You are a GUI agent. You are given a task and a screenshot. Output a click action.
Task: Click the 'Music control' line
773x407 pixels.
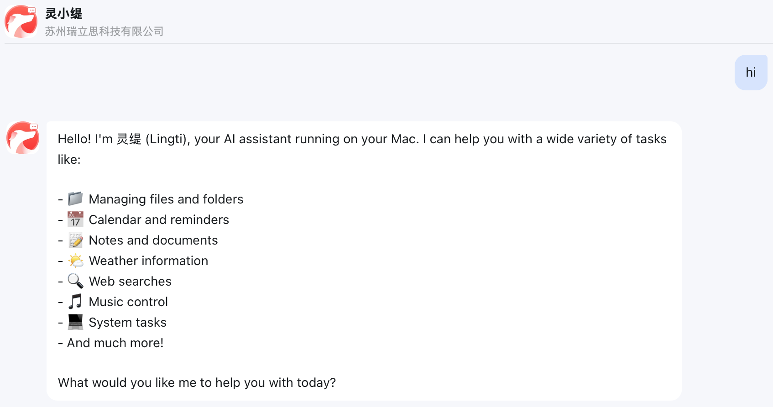128,302
